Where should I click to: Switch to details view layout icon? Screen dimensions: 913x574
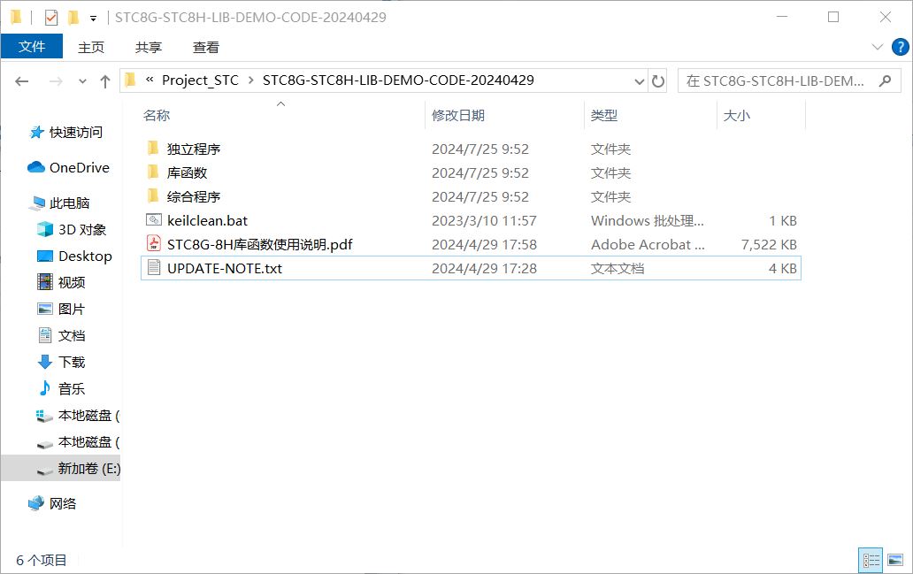pyautogui.click(x=871, y=560)
